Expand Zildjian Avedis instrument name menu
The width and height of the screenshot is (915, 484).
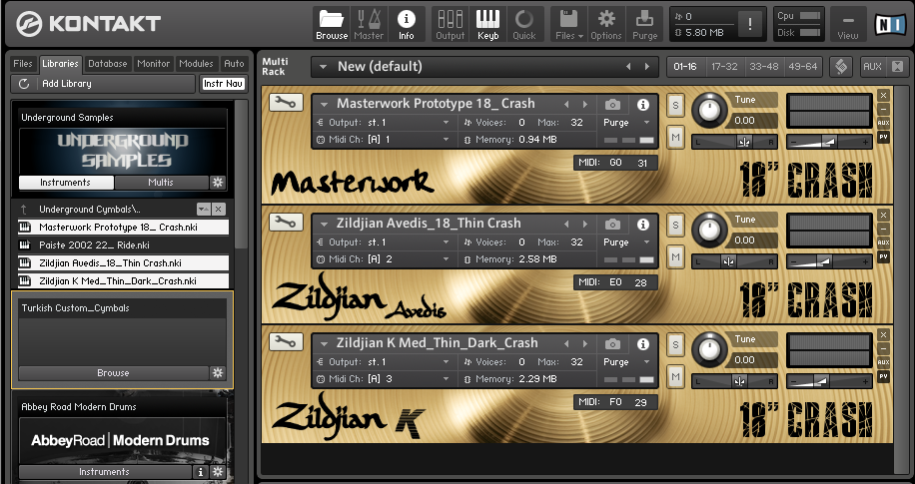click(324, 224)
